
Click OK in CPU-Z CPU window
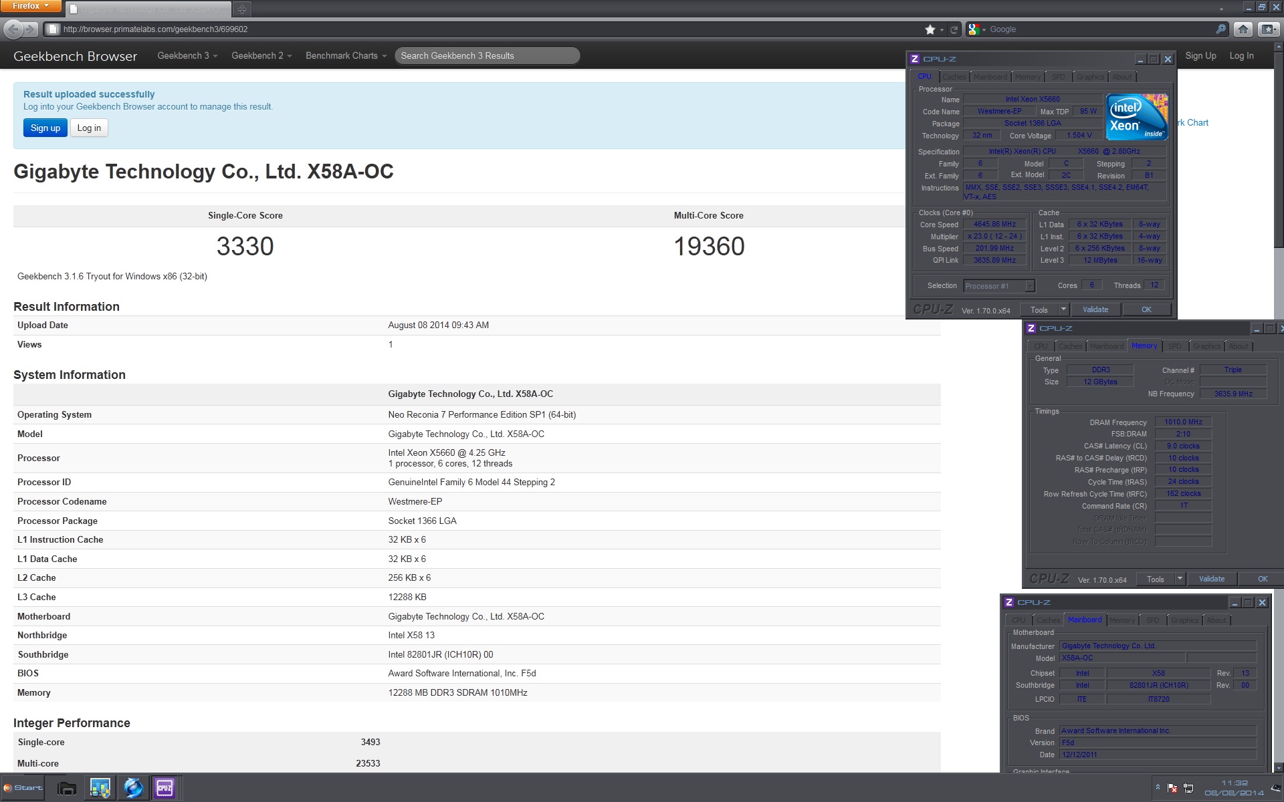pyautogui.click(x=1146, y=309)
